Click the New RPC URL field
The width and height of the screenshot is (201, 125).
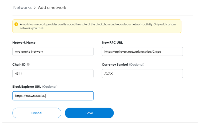click(142, 51)
